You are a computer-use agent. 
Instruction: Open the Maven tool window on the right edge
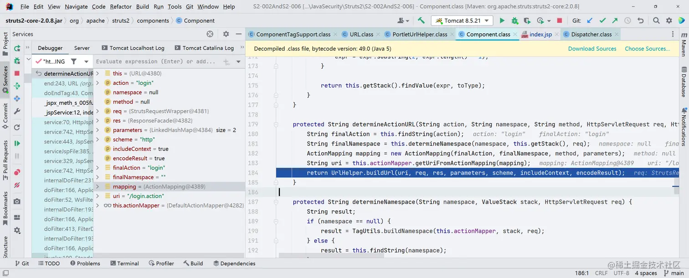pos(684,44)
